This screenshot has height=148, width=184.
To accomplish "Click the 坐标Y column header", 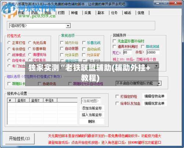I will pyautogui.click(x=36, y=100).
